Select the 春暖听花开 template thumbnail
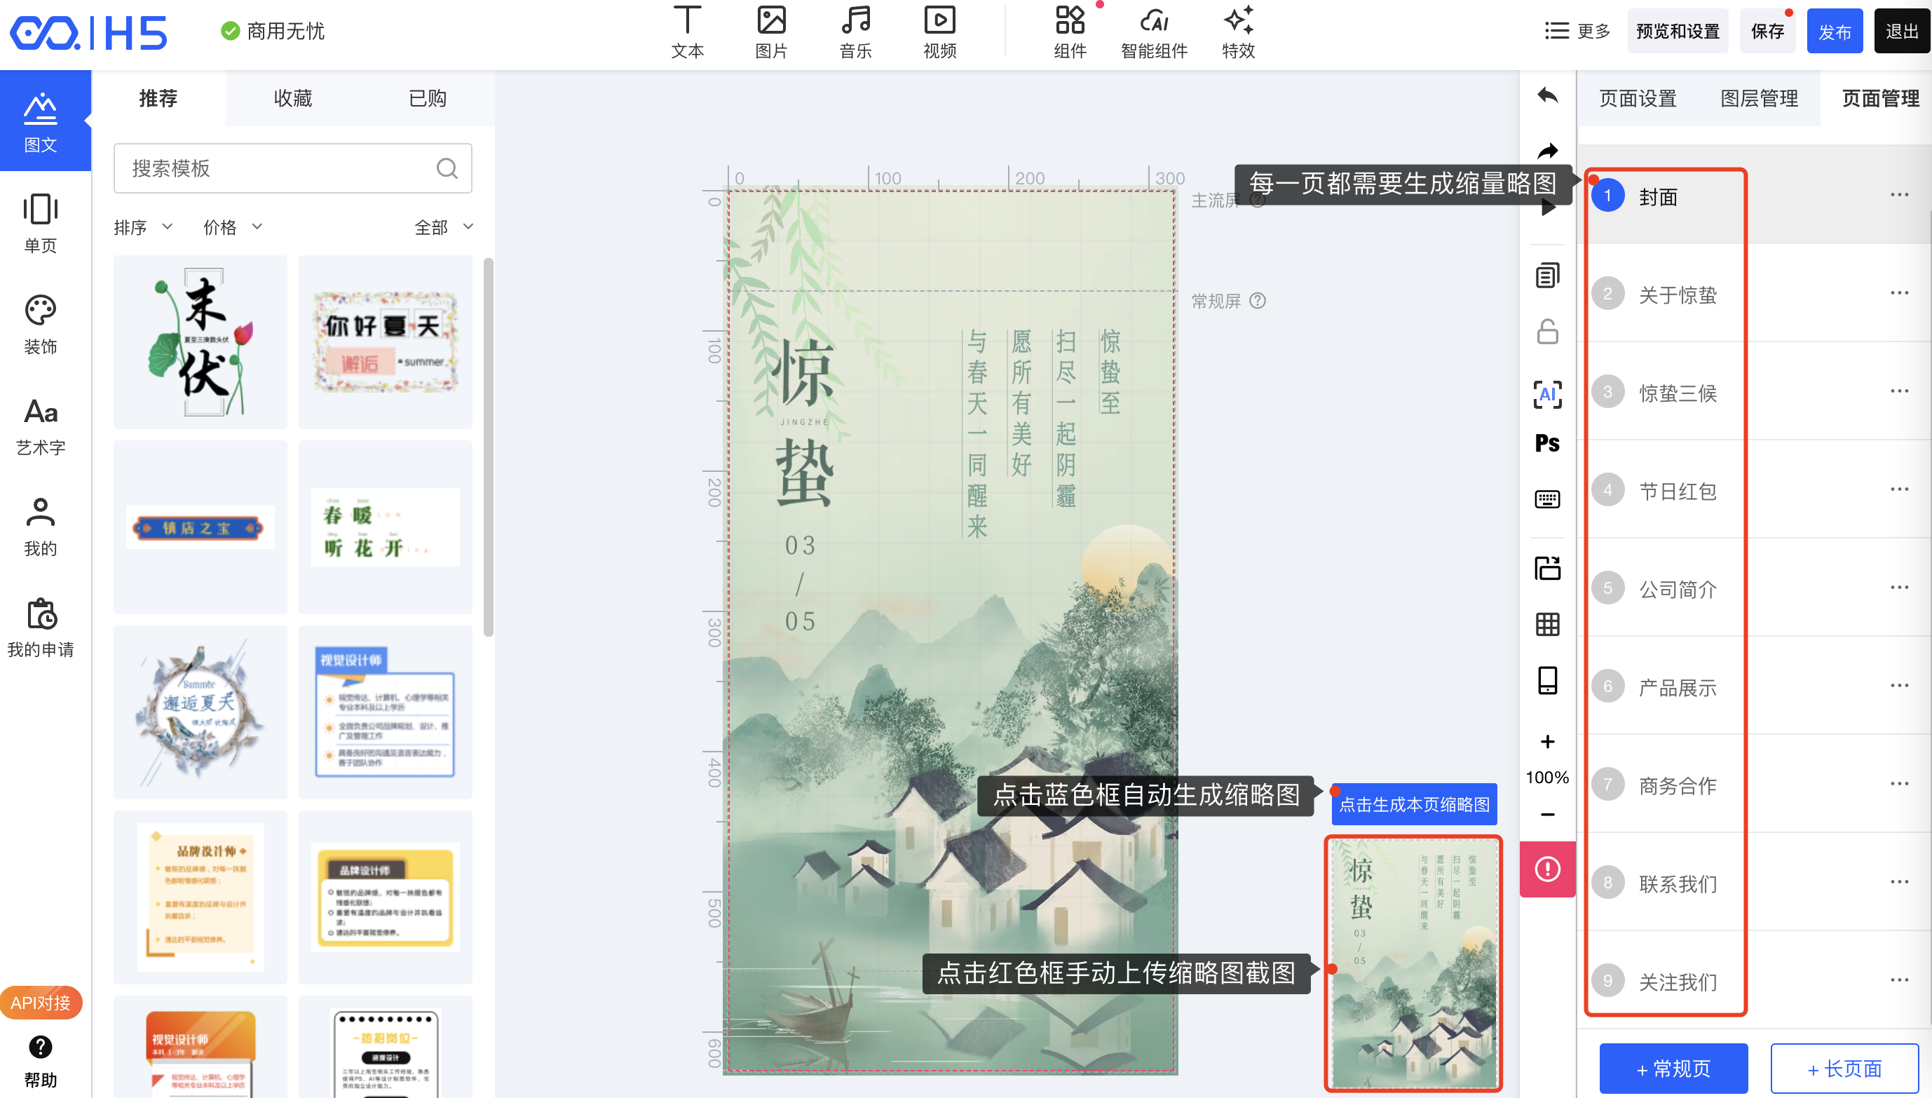The width and height of the screenshot is (1932, 1098). coord(385,527)
